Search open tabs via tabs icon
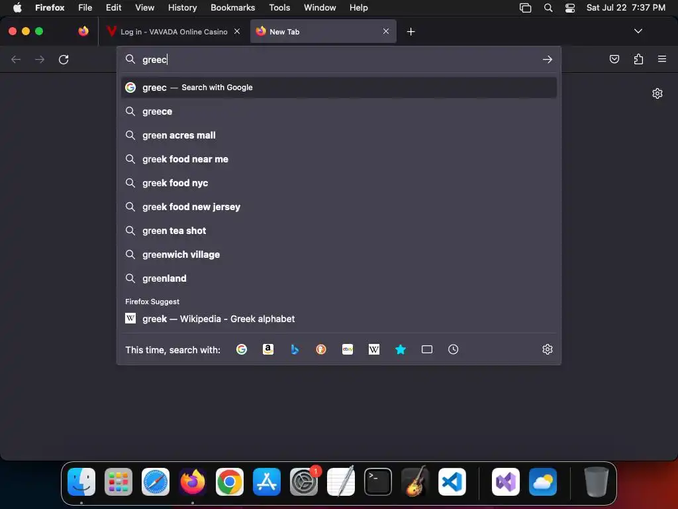The image size is (678, 509). point(427,349)
